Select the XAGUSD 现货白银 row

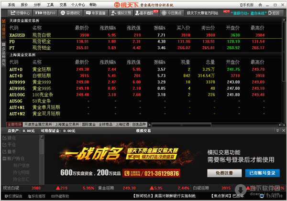(144, 35)
